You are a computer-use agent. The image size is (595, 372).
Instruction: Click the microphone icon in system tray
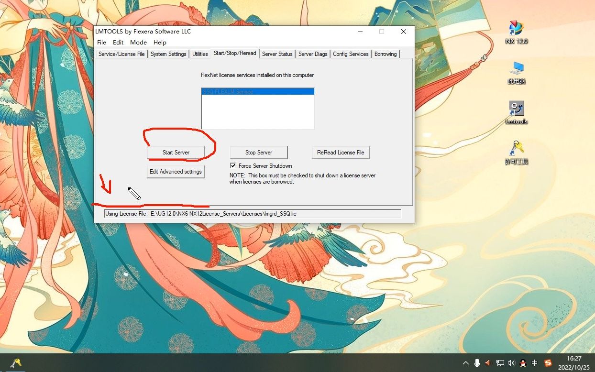coord(477,363)
